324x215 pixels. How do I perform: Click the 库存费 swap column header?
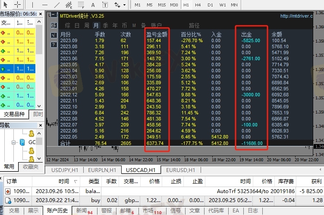(x=286, y=181)
